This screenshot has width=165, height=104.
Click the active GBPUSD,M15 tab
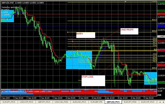point(113,102)
